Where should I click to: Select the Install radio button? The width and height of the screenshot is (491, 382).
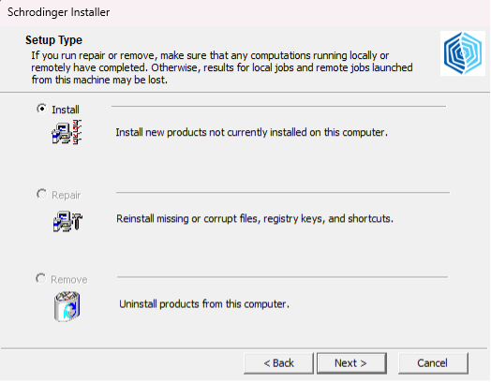(x=41, y=109)
